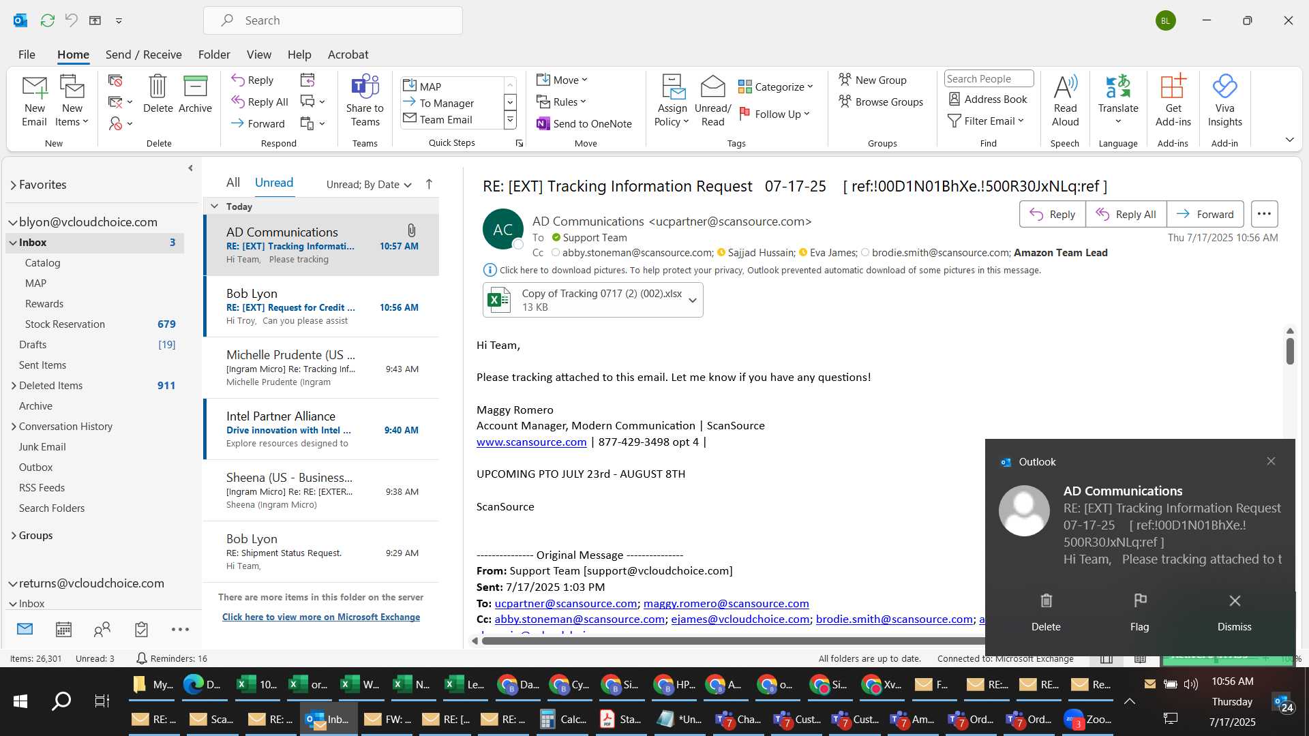Open the Categorize dropdown
Image resolution: width=1309 pixels, height=736 pixels.
pyautogui.click(x=776, y=87)
